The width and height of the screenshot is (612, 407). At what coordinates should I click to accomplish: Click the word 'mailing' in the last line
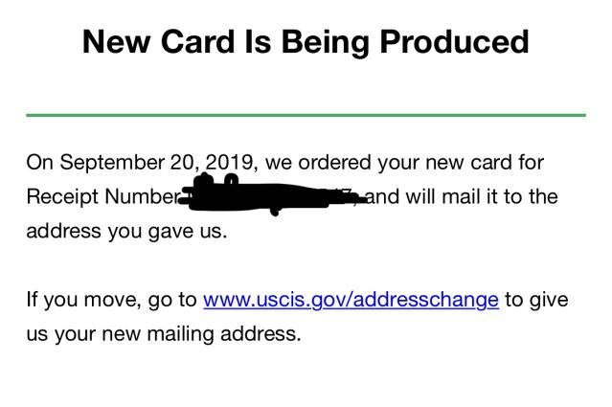[180, 334]
